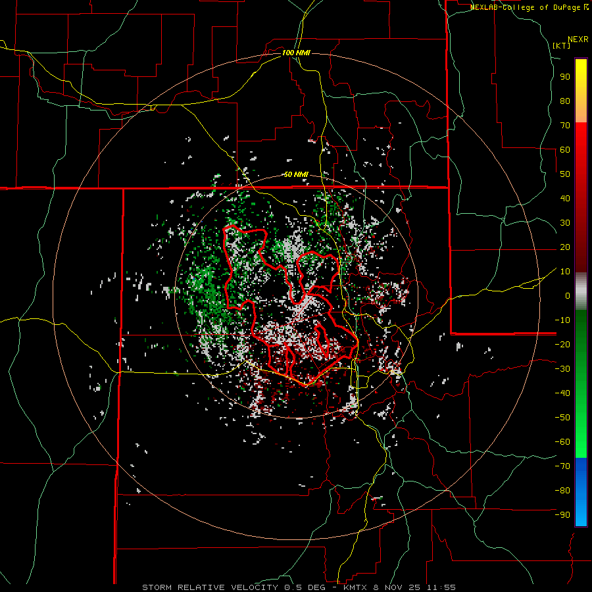Click the -70 value on the velocity scale
This screenshot has width=592, height=592.
tap(562, 466)
